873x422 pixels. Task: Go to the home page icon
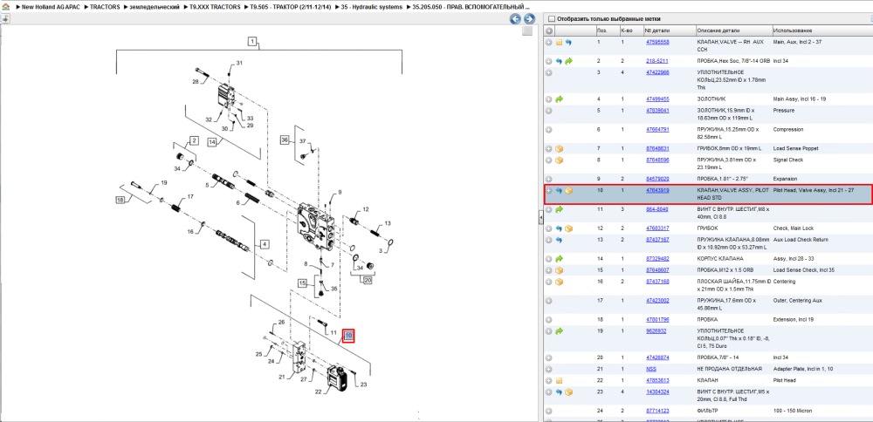click(x=5, y=7)
